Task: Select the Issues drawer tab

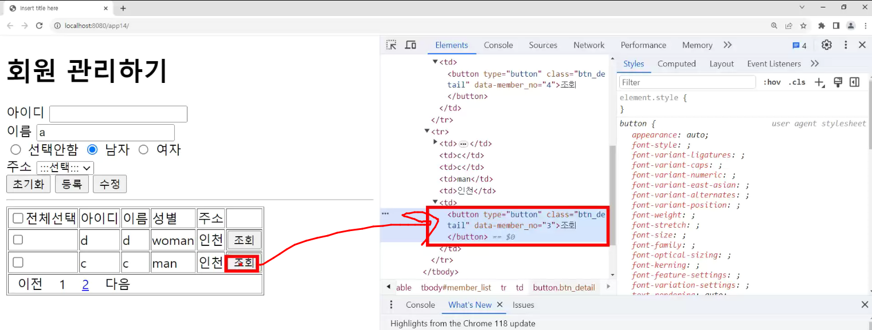Action: click(x=523, y=305)
